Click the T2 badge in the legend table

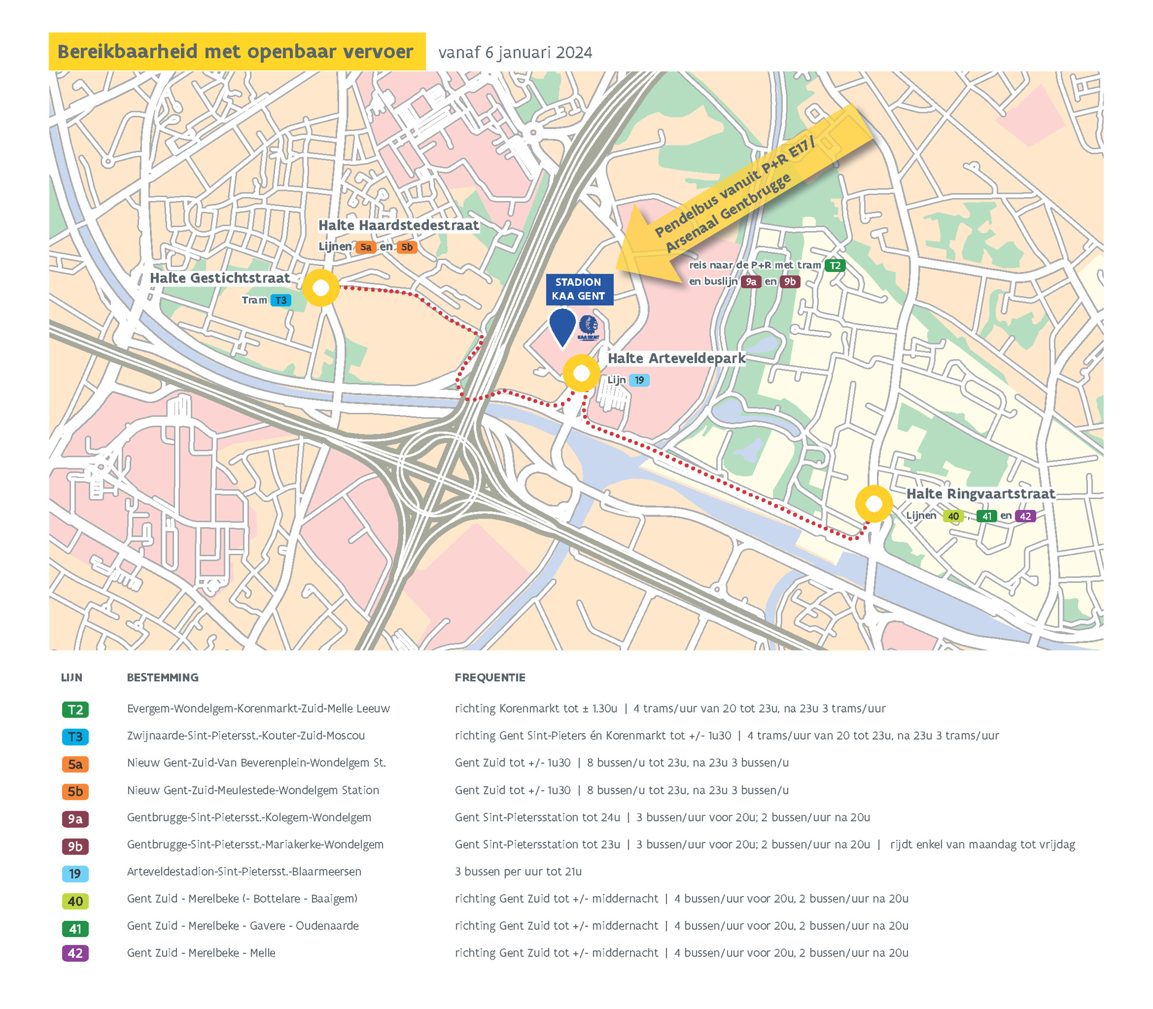[76, 709]
